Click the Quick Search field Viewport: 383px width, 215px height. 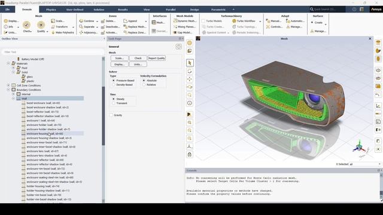coord(327,10)
